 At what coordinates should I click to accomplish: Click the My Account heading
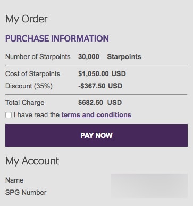(32, 161)
